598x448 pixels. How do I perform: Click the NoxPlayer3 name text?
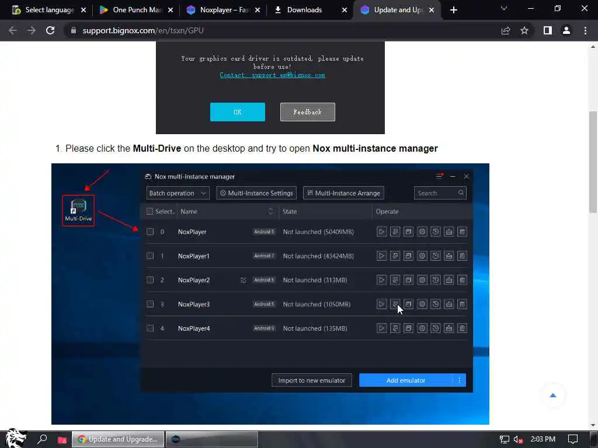point(194,304)
